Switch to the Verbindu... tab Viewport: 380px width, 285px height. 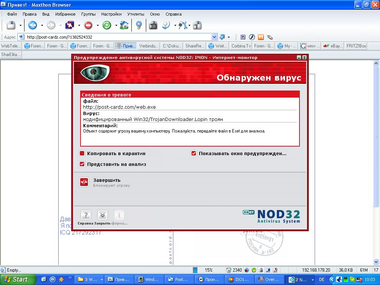tap(149, 46)
